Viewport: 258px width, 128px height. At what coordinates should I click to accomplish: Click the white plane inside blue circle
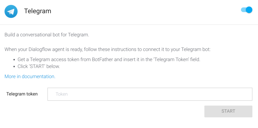click(x=11, y=12)
